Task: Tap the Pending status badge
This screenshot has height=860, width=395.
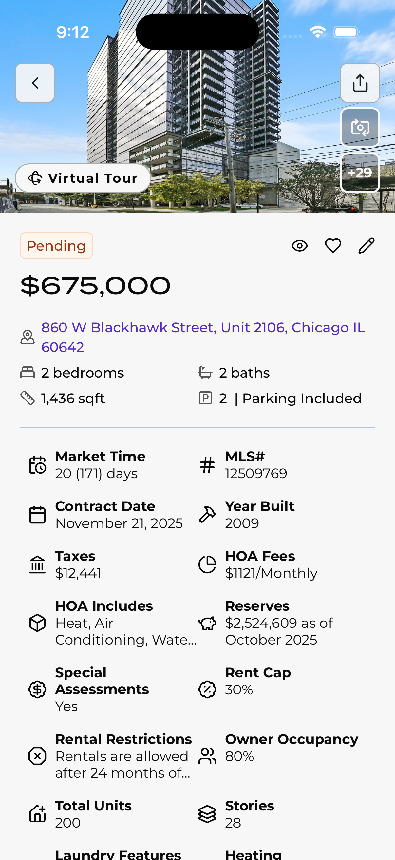Action: (x=56, y=246)
